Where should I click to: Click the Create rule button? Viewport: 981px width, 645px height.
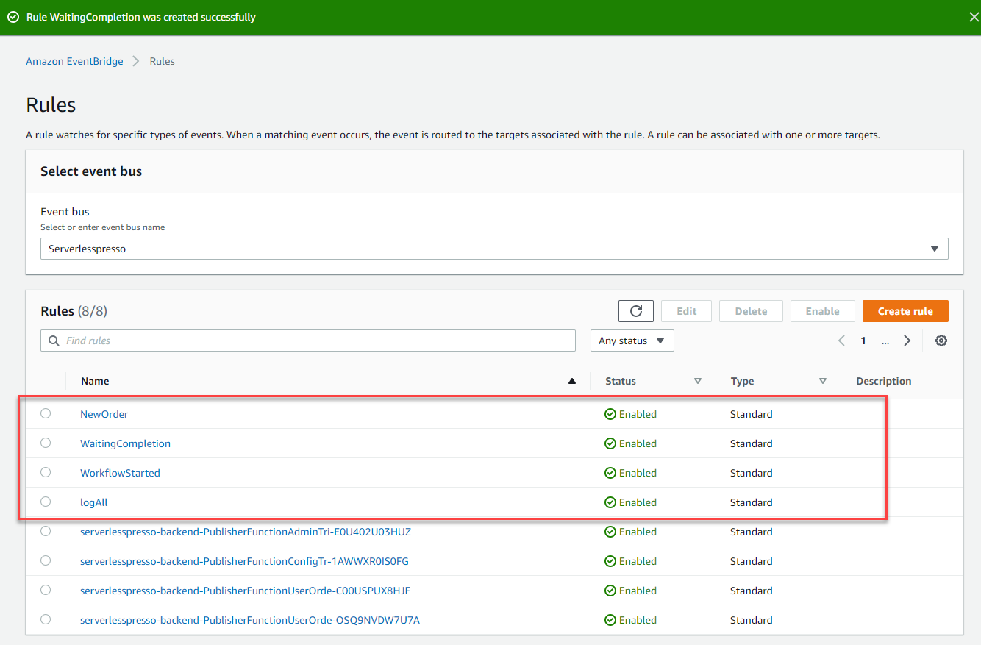click(x=905, y=311)
